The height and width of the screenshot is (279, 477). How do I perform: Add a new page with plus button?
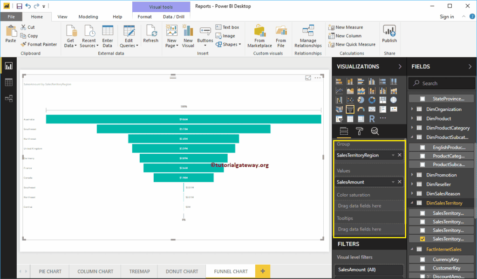click(263, 271)
